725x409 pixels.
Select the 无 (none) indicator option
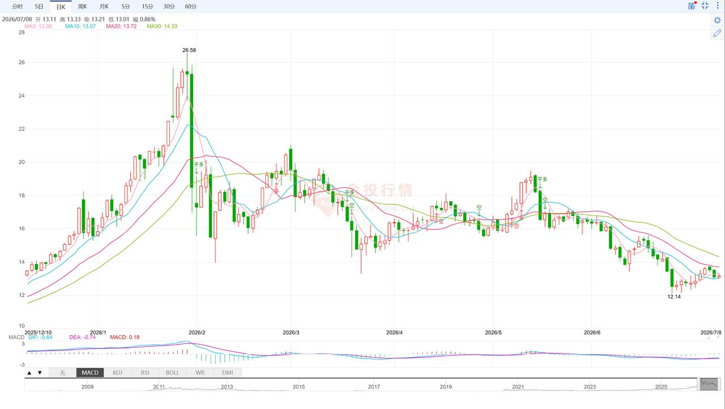click(62, 373)
